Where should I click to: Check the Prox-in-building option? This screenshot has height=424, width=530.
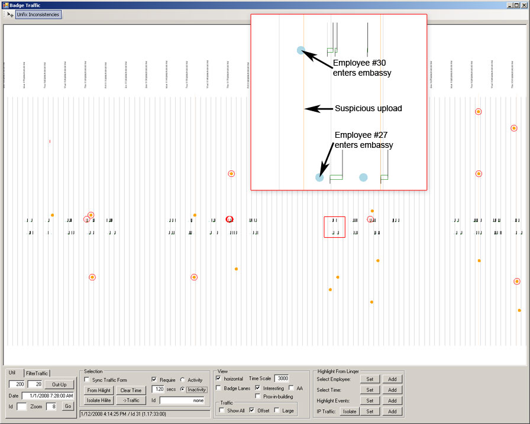[x=258, y=396]
